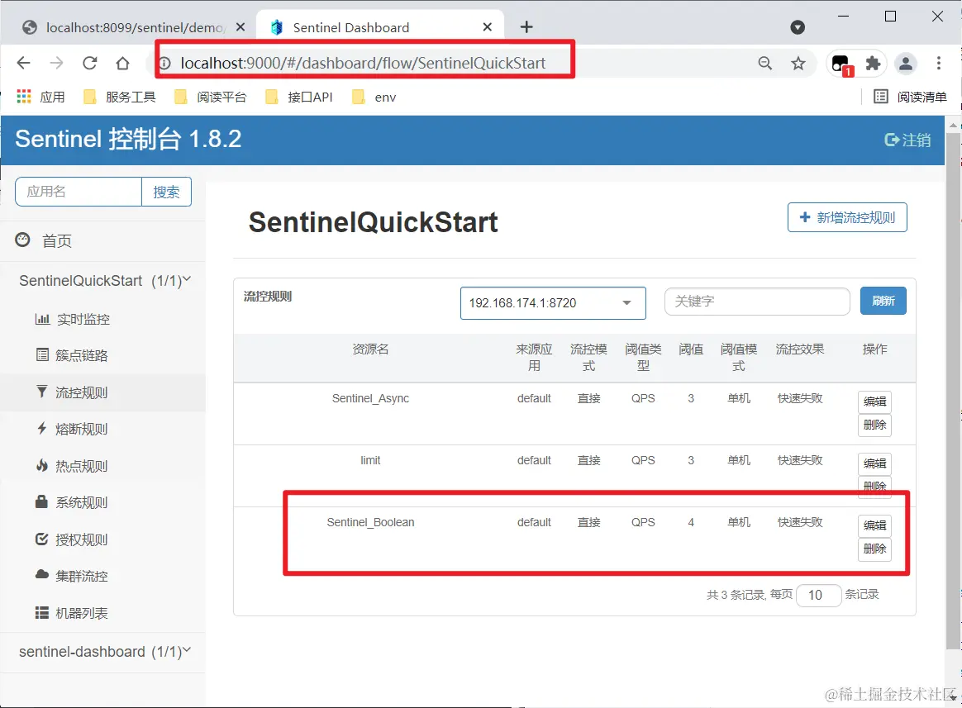Expand the sentinel-dashboard (1/1) app group
The width and height of the screenshot is (962, 708).
click(104, 652)
